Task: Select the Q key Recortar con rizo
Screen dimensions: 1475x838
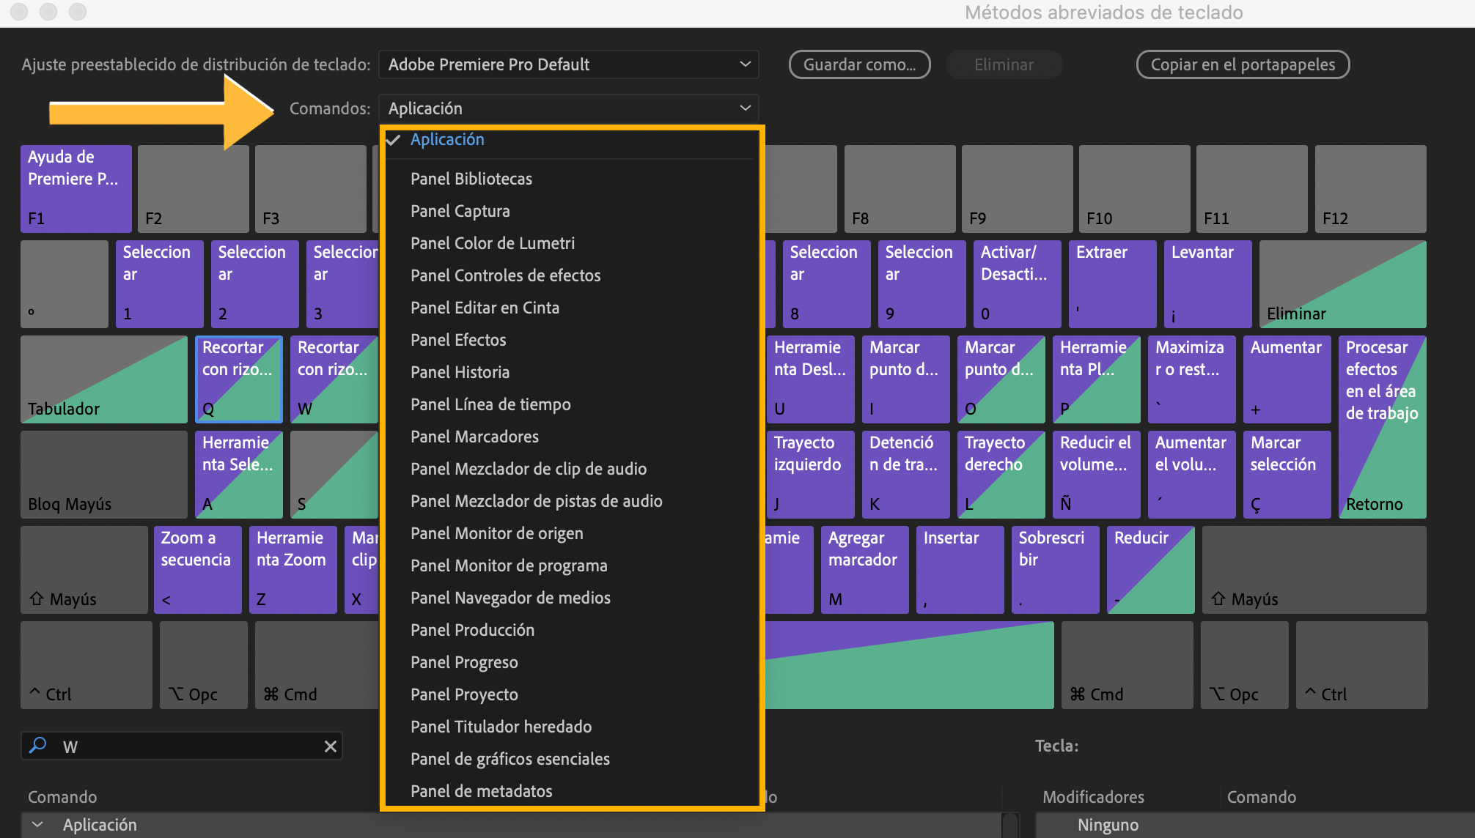Action: (239, 379)
